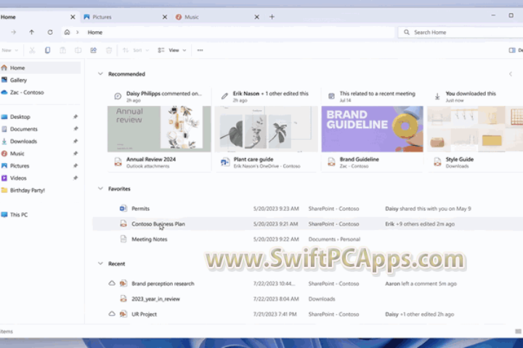Click the Paste toolbar icon
Image resolution: width=523 pixels, height=348 pixels.
click(62, 50)
